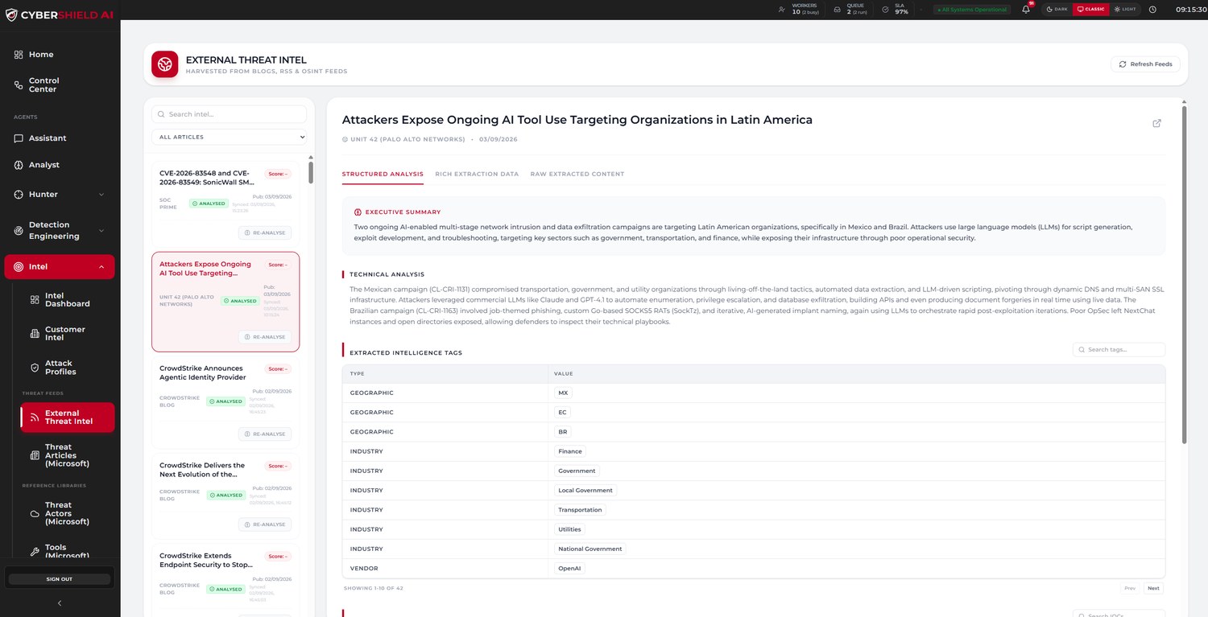The image size is (1208, 617).
Task: Click the Queue inbox icon
Action: 837,10
